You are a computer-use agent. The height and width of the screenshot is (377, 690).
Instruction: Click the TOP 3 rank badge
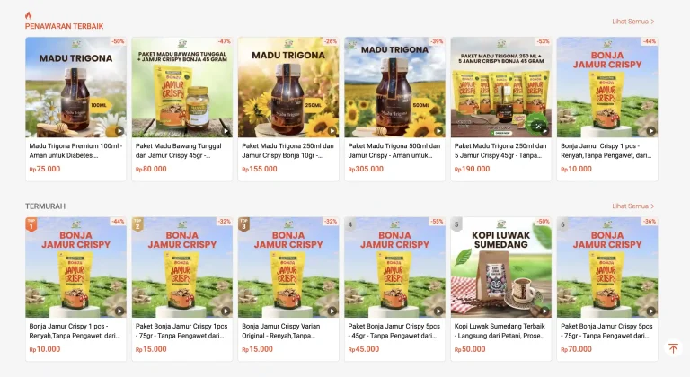[x=243, y=224]
